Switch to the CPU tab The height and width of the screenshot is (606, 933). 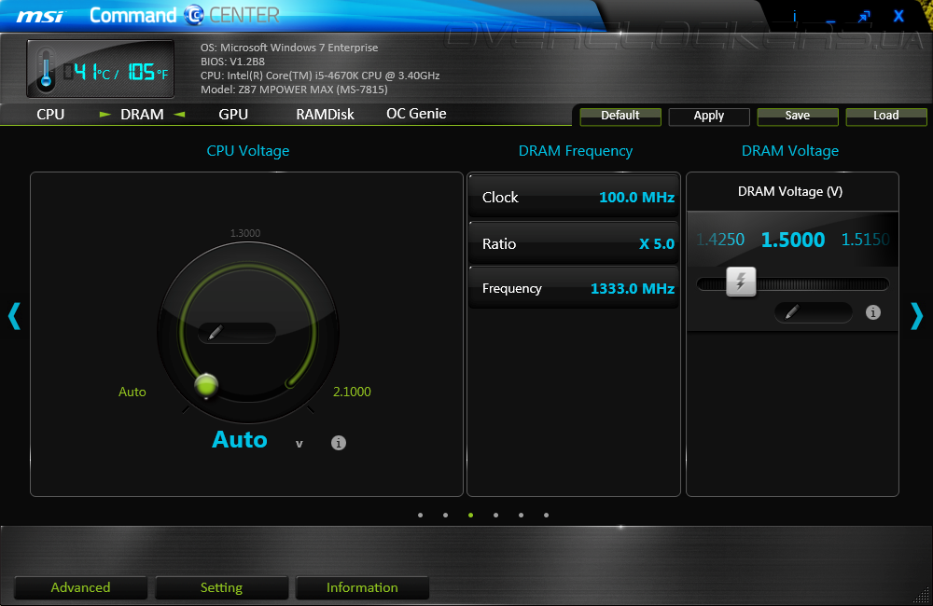(x=50, y=114)
